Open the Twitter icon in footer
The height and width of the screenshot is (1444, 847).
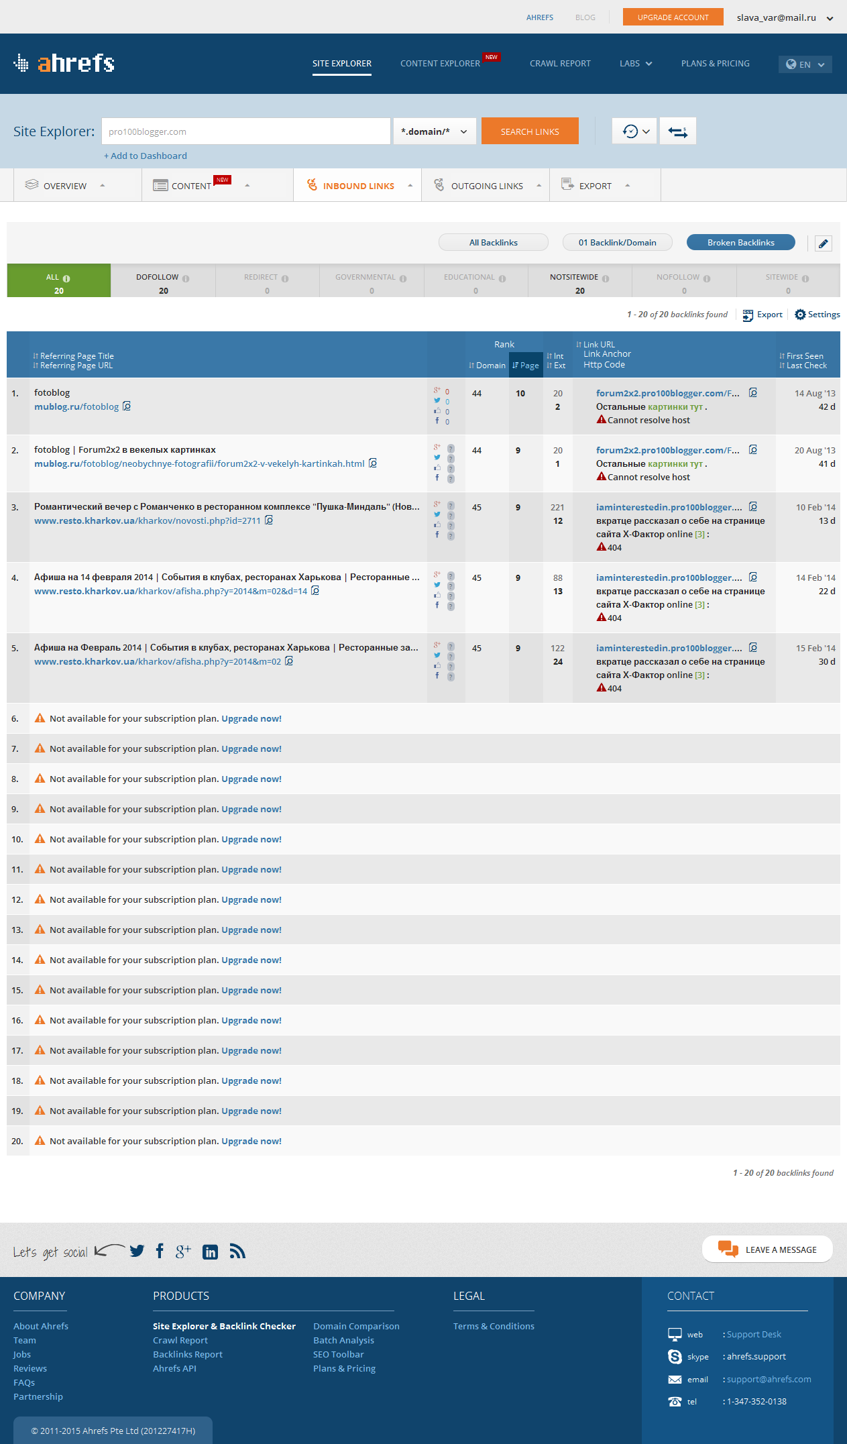(137, 1251)
